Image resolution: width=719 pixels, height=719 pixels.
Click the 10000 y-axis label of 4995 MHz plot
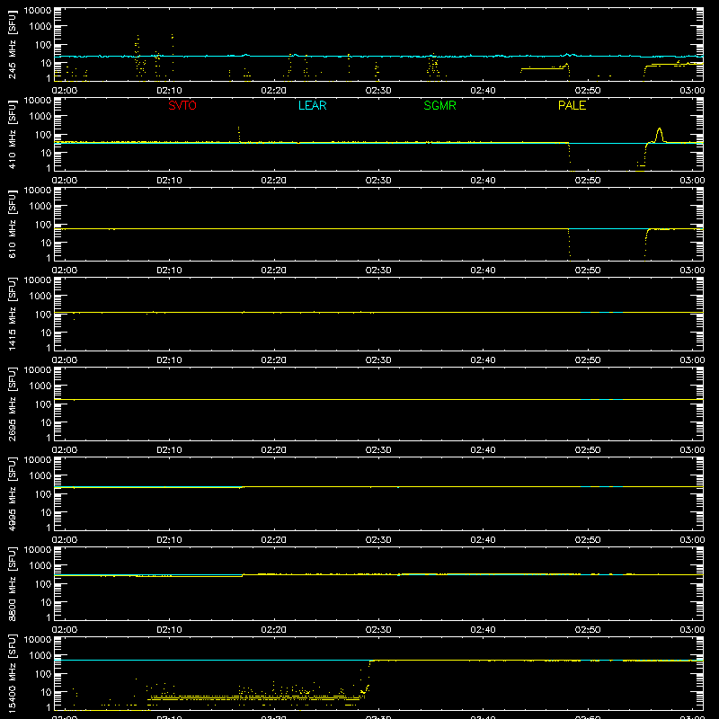38,460
